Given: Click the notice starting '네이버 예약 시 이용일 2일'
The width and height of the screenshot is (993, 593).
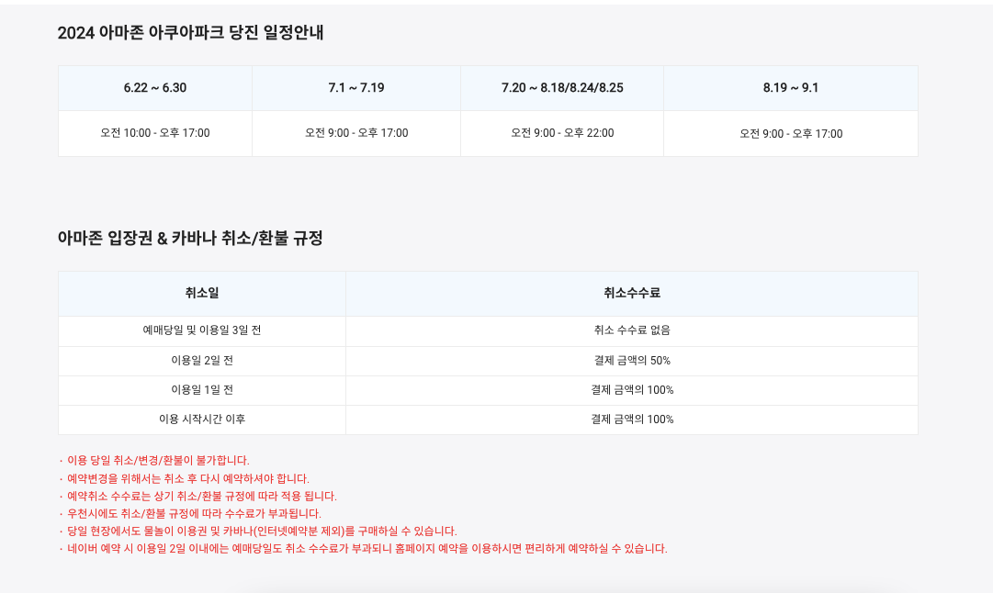Looking at the screenshot, I should pos(367,549).
